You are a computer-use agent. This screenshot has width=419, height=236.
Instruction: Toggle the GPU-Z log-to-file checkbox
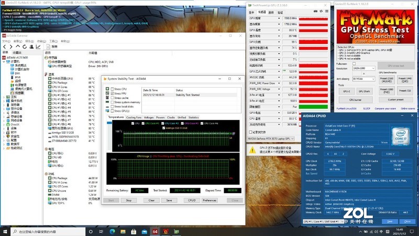coord(250,132)
